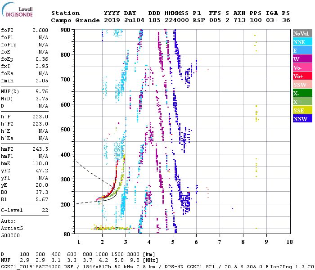Click the 200 km height axis label
315x270 pixels.
tap(65, 204)
